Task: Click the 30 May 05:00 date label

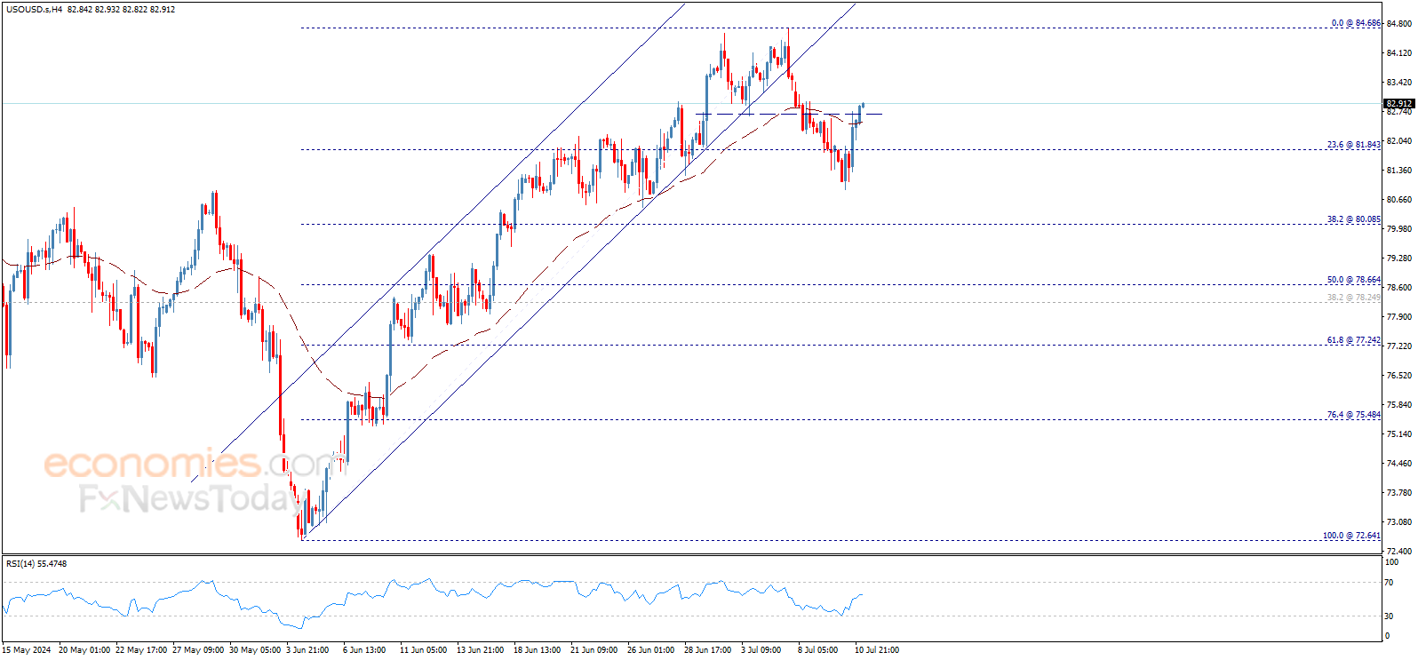Action: pos(255,650)
